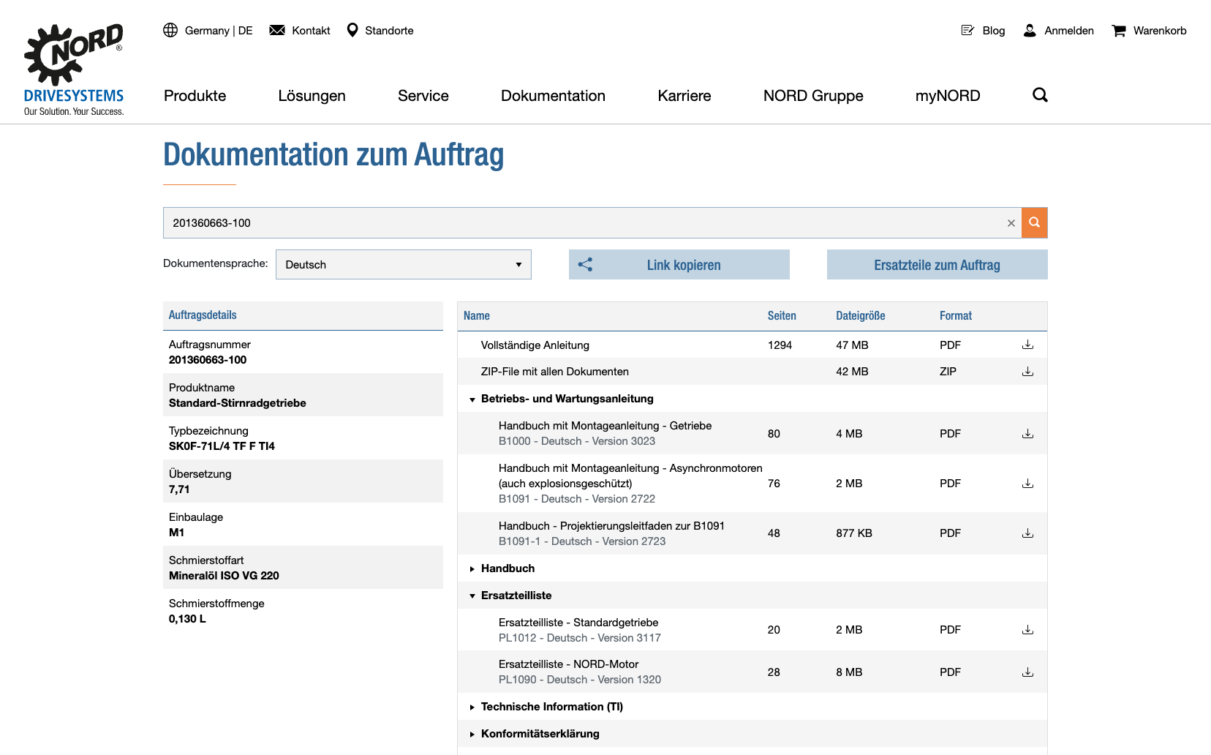
Task: Click Einbaulage value M1
Action: coord(176,533)
